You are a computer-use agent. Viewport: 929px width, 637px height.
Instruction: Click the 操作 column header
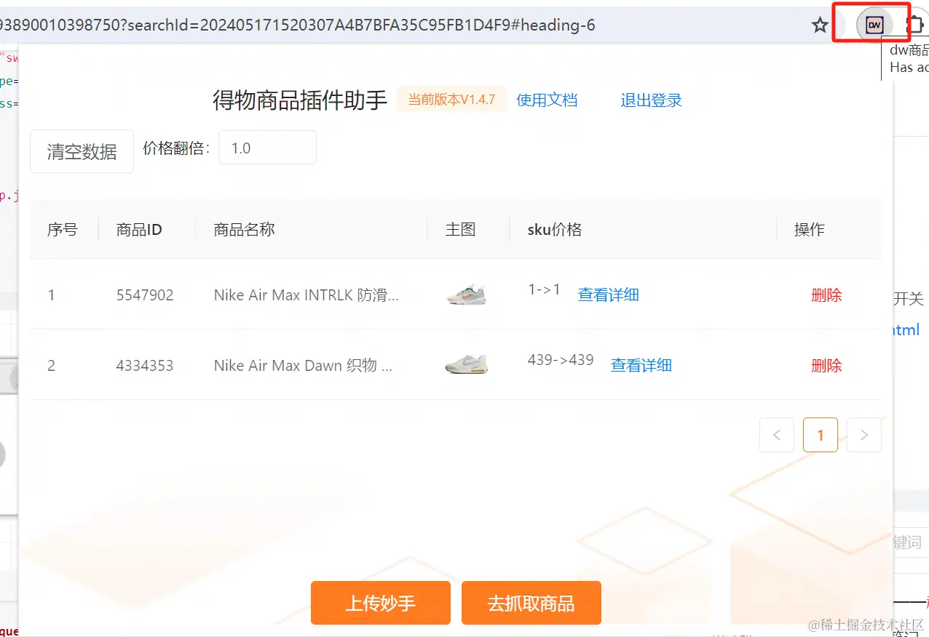tap(810, 230)
